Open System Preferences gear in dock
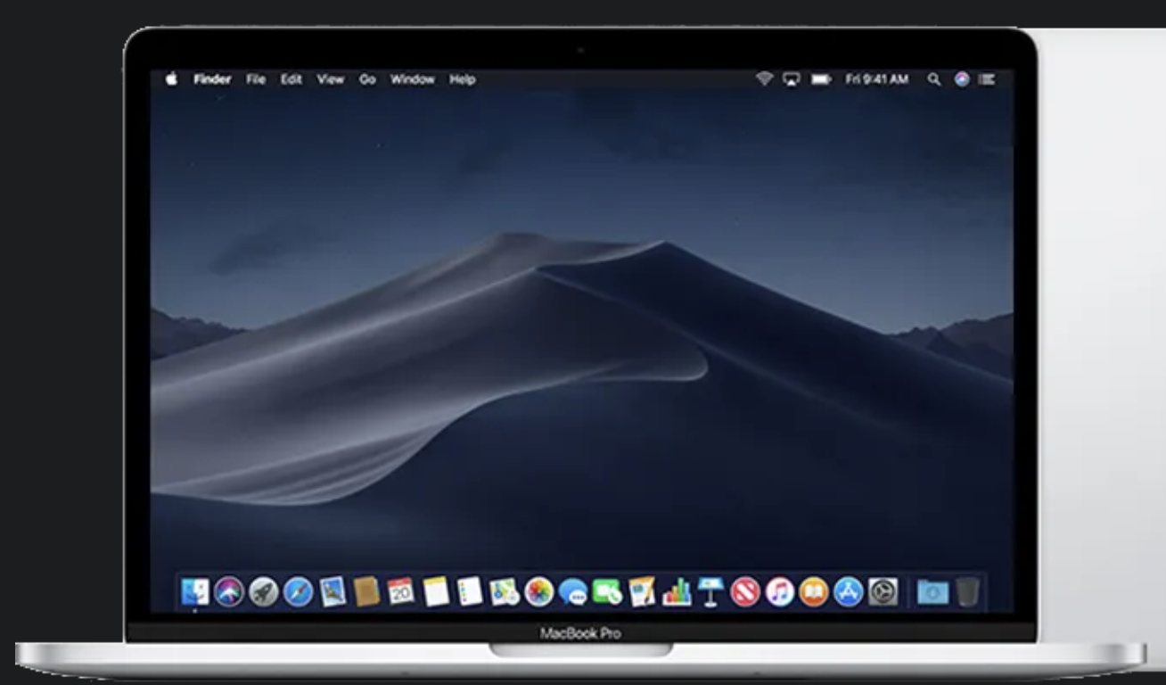1166x685 pixels. tap(883, 591)
